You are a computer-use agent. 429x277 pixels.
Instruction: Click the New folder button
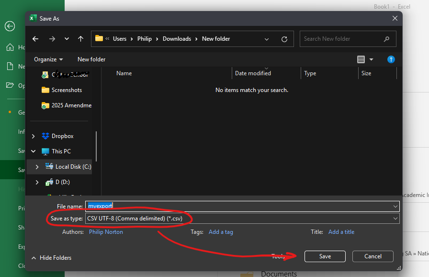(x=91, y=59)
